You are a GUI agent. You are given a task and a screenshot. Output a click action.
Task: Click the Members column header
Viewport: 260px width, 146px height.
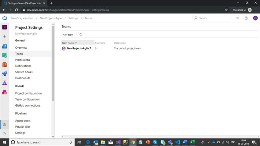(100, 43)
